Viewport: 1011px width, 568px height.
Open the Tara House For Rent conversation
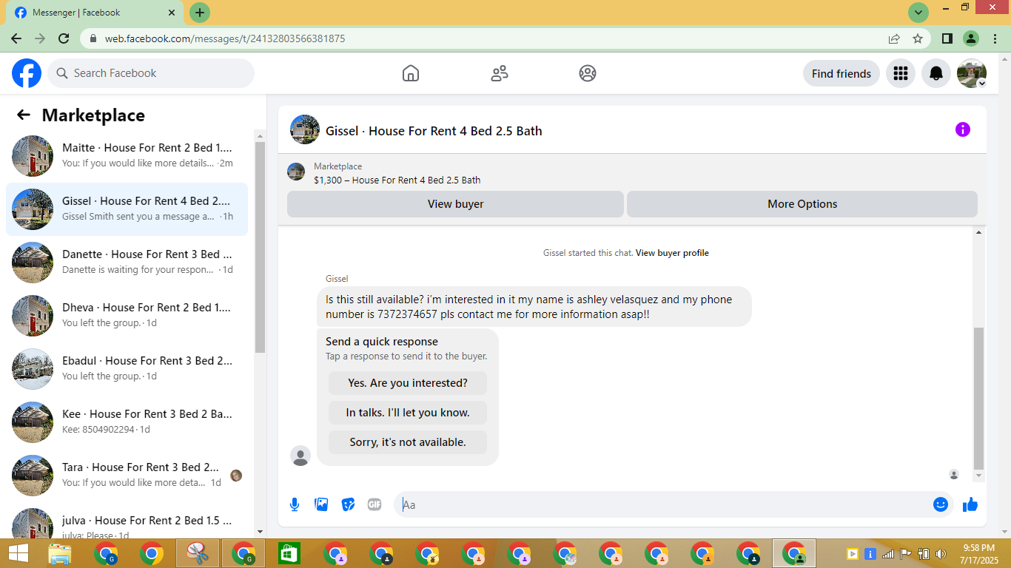[x=127, y=476]
